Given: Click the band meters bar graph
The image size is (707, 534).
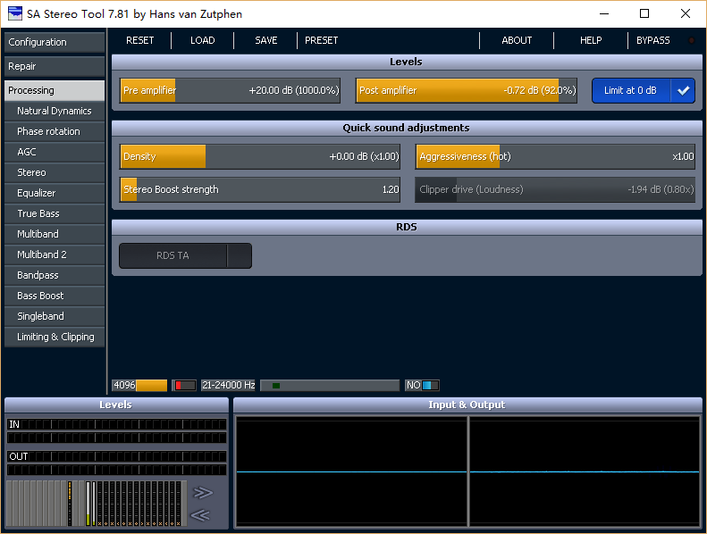Looking at the screenshot, I should [x=97, y=503].
